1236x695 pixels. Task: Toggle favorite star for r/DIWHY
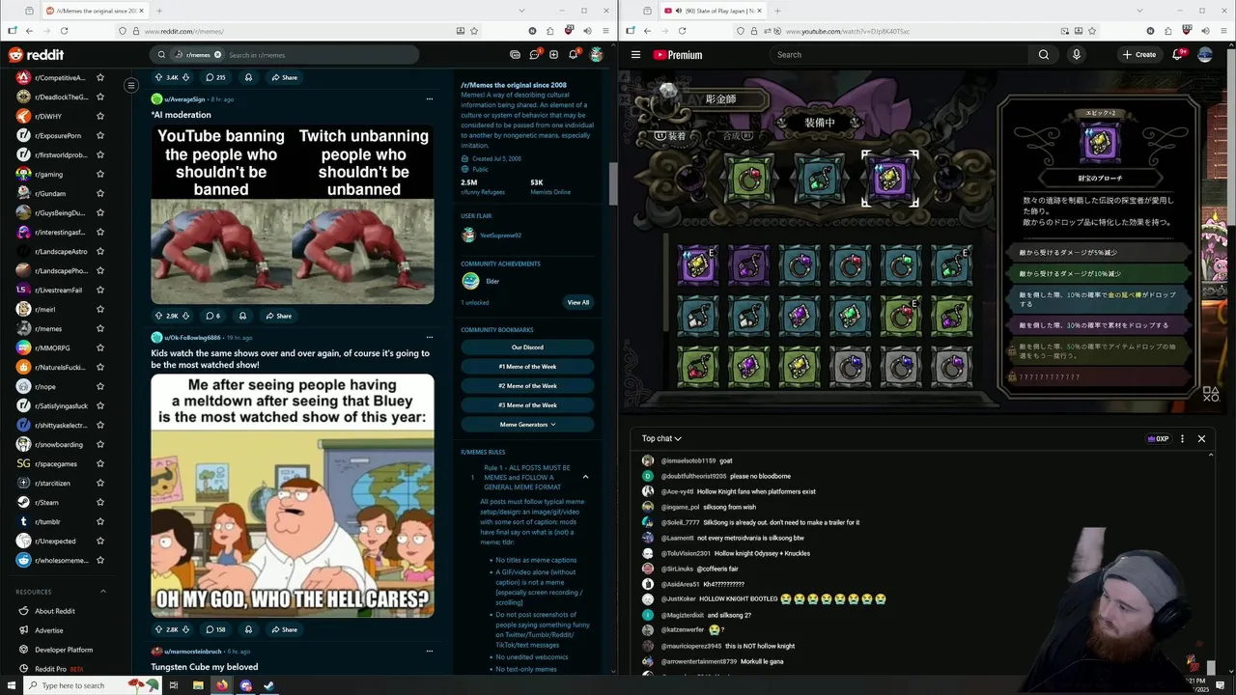coord(99,116)
